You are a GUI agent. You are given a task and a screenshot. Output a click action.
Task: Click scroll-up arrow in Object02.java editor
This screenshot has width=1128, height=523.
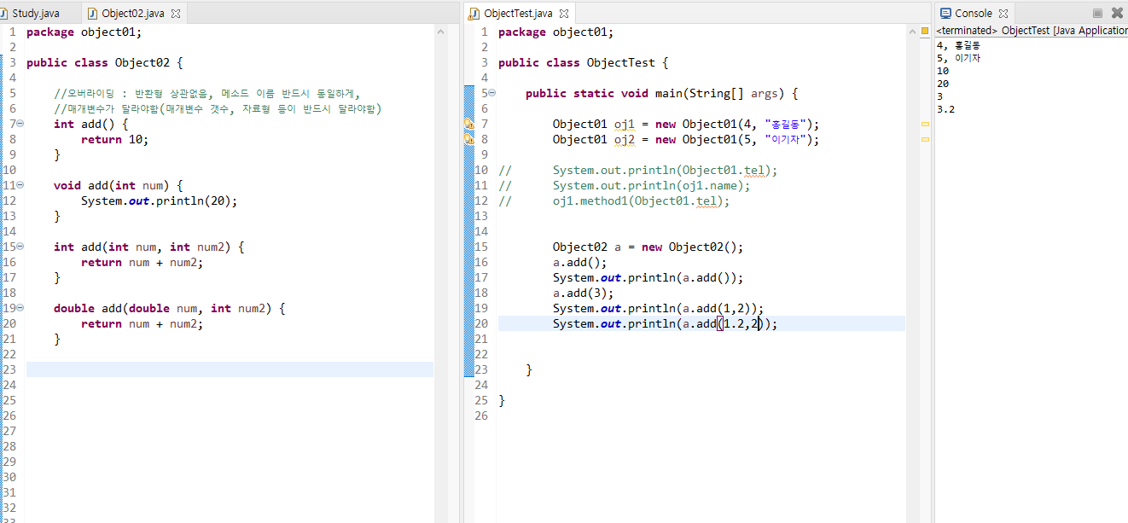click(x=441, y=32)
